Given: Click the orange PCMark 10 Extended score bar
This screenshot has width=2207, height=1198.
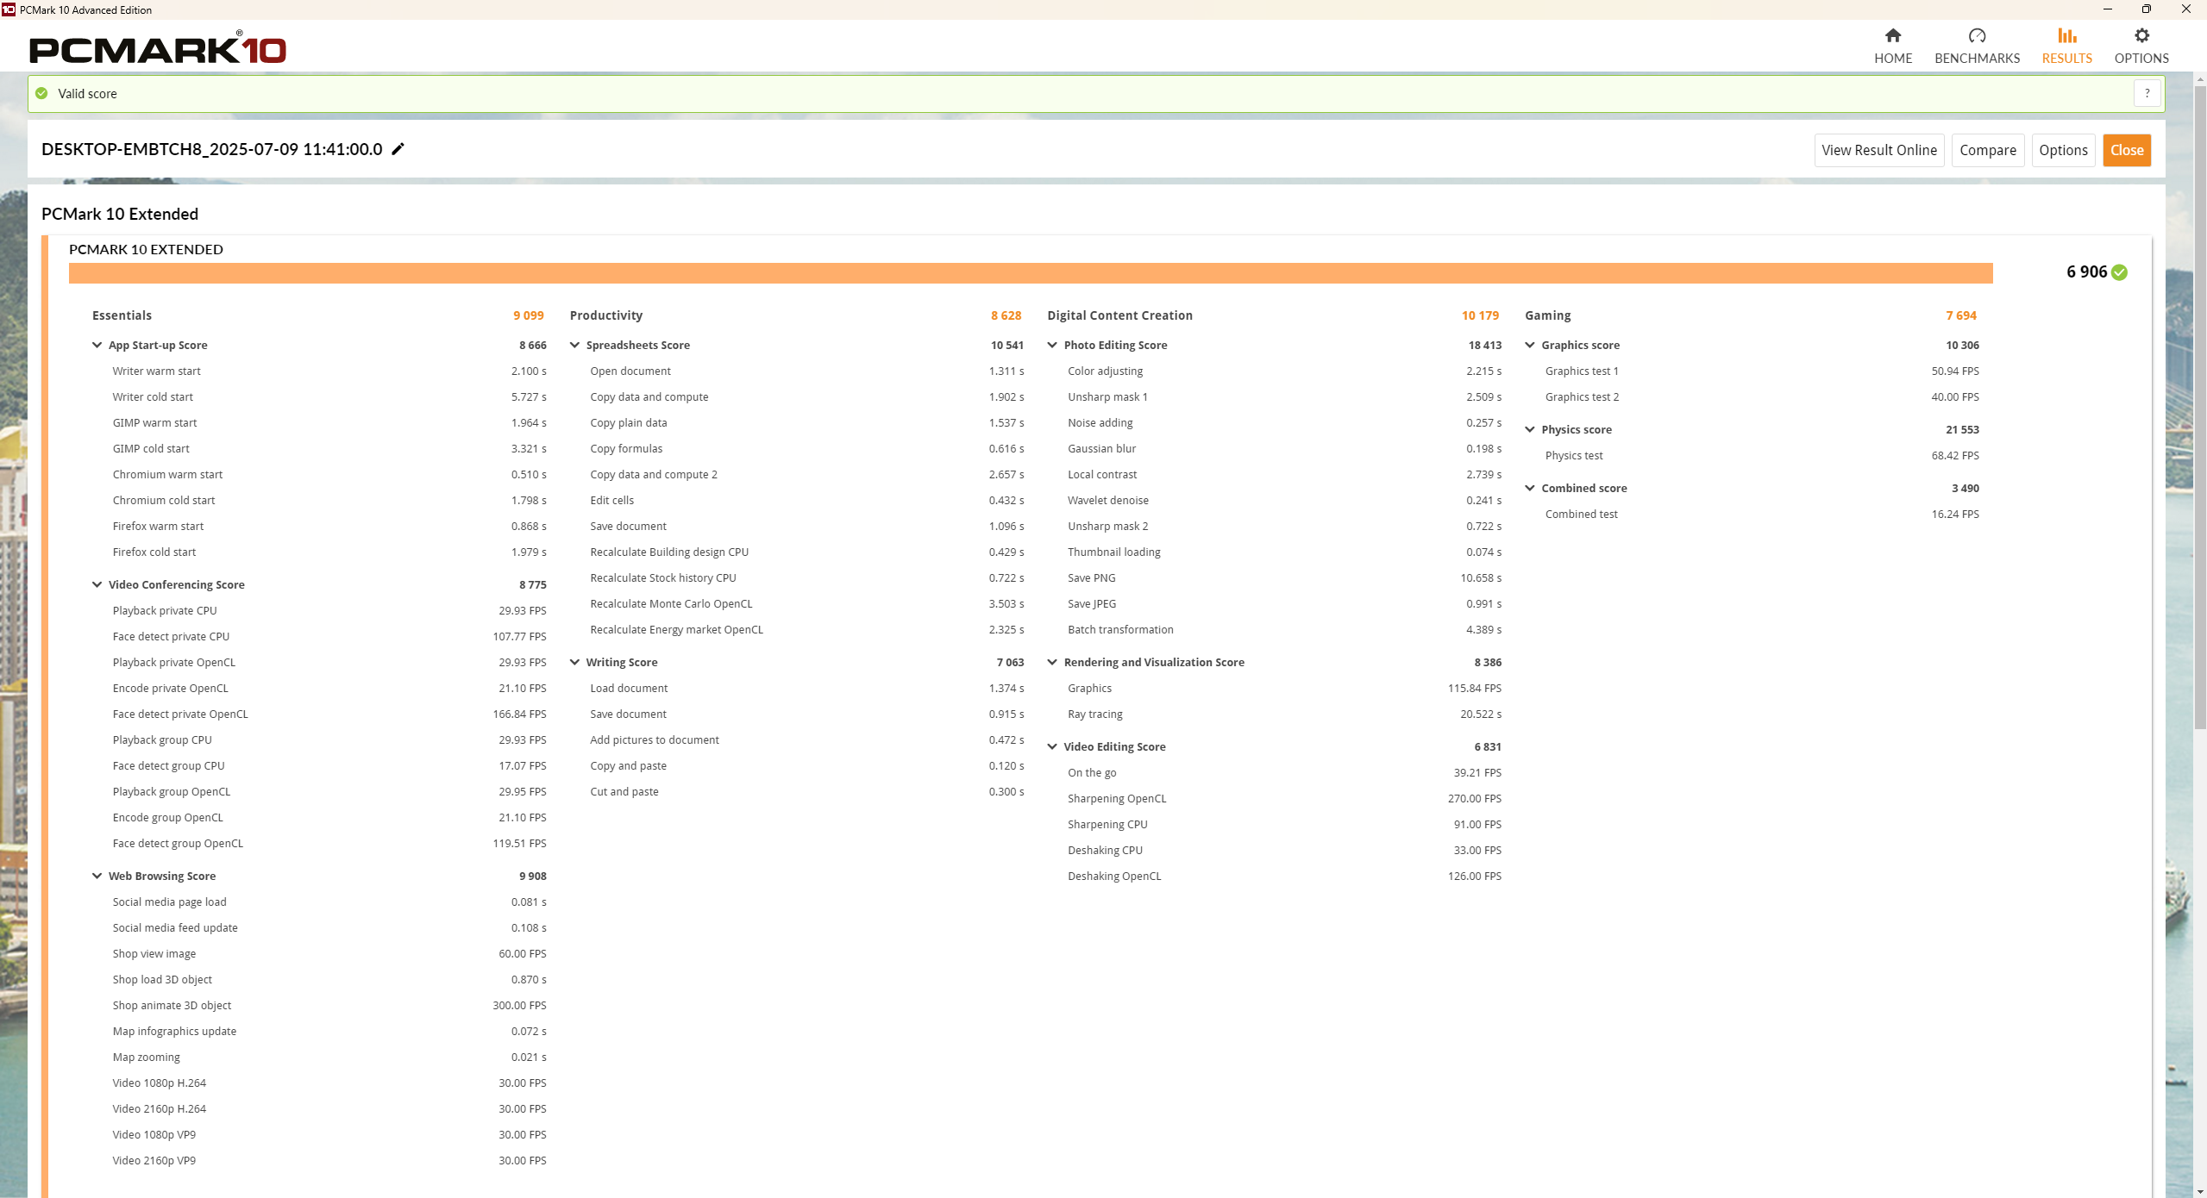Looking at the screenshot, I should click(x=1031, y=273).
